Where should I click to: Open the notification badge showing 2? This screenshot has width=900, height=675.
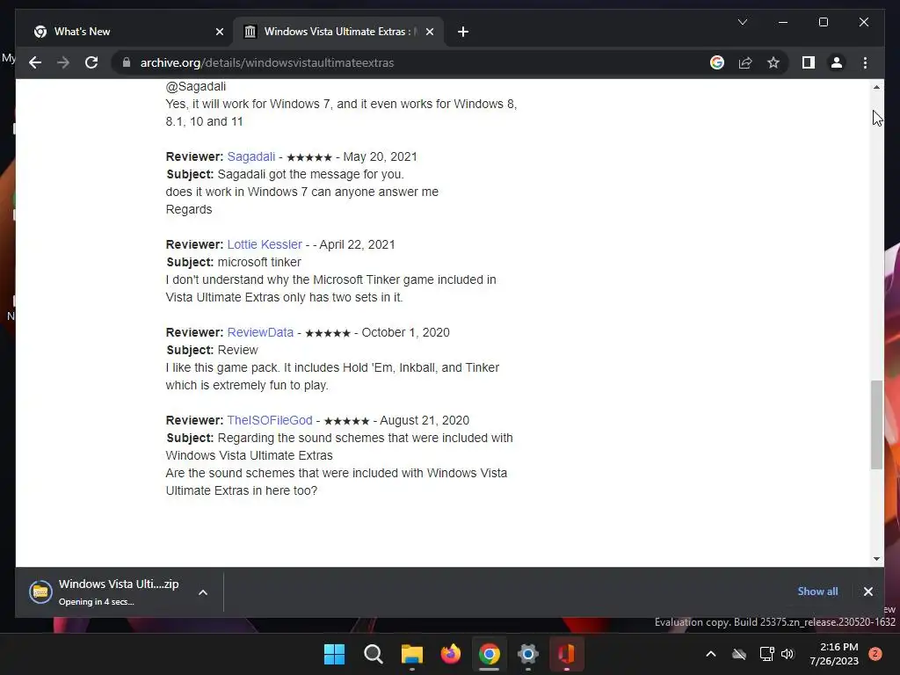coord(875,654)
